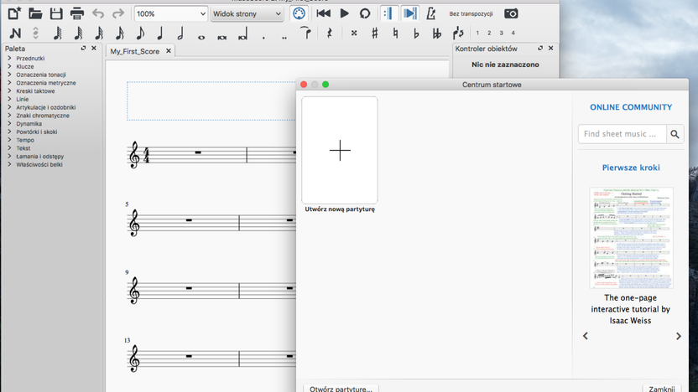Open the zoom level 100% dropdown
This screenshot has height=392, width=698.
(x=171, y=13)
